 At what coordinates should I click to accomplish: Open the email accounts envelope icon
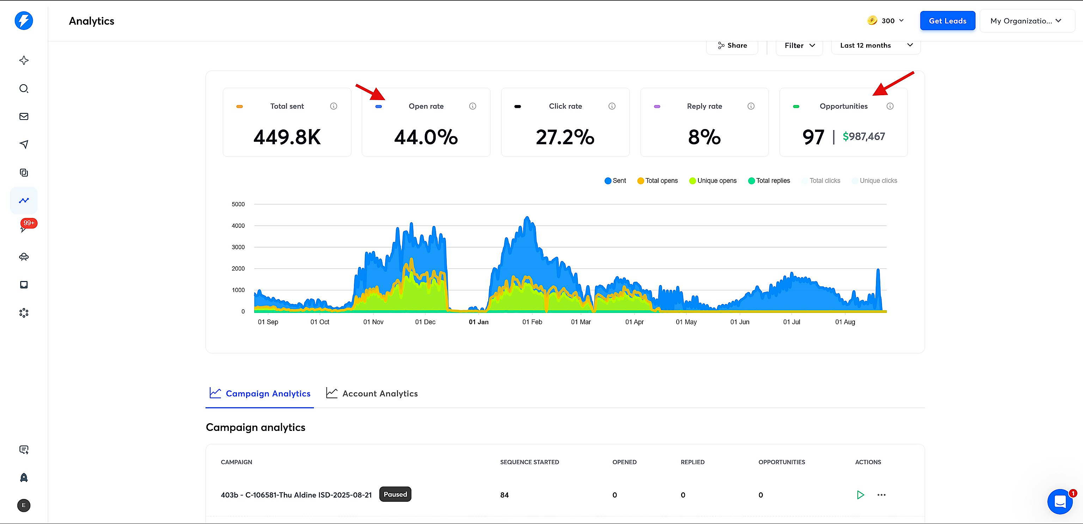pos(24,116)
